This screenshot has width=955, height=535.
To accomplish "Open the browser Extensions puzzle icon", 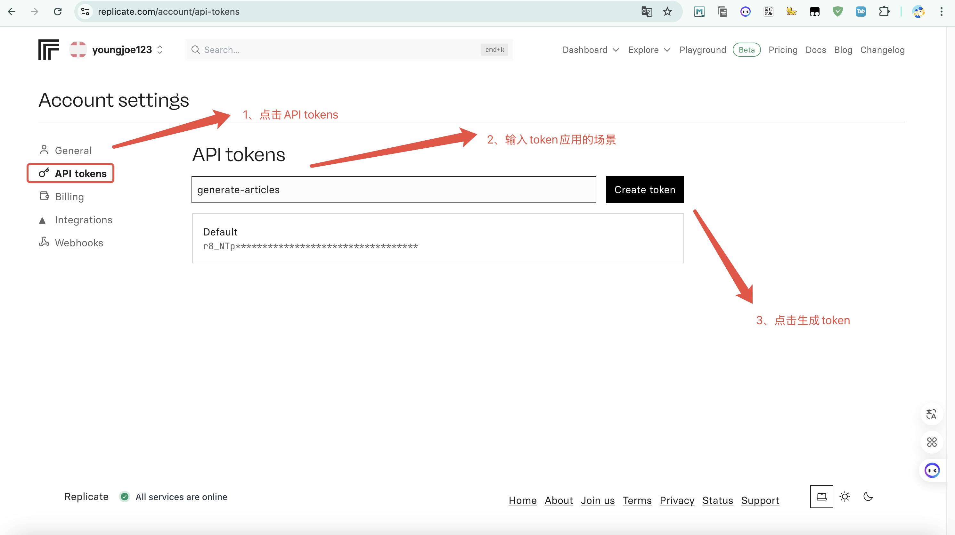I will click(x=884, y=12).
